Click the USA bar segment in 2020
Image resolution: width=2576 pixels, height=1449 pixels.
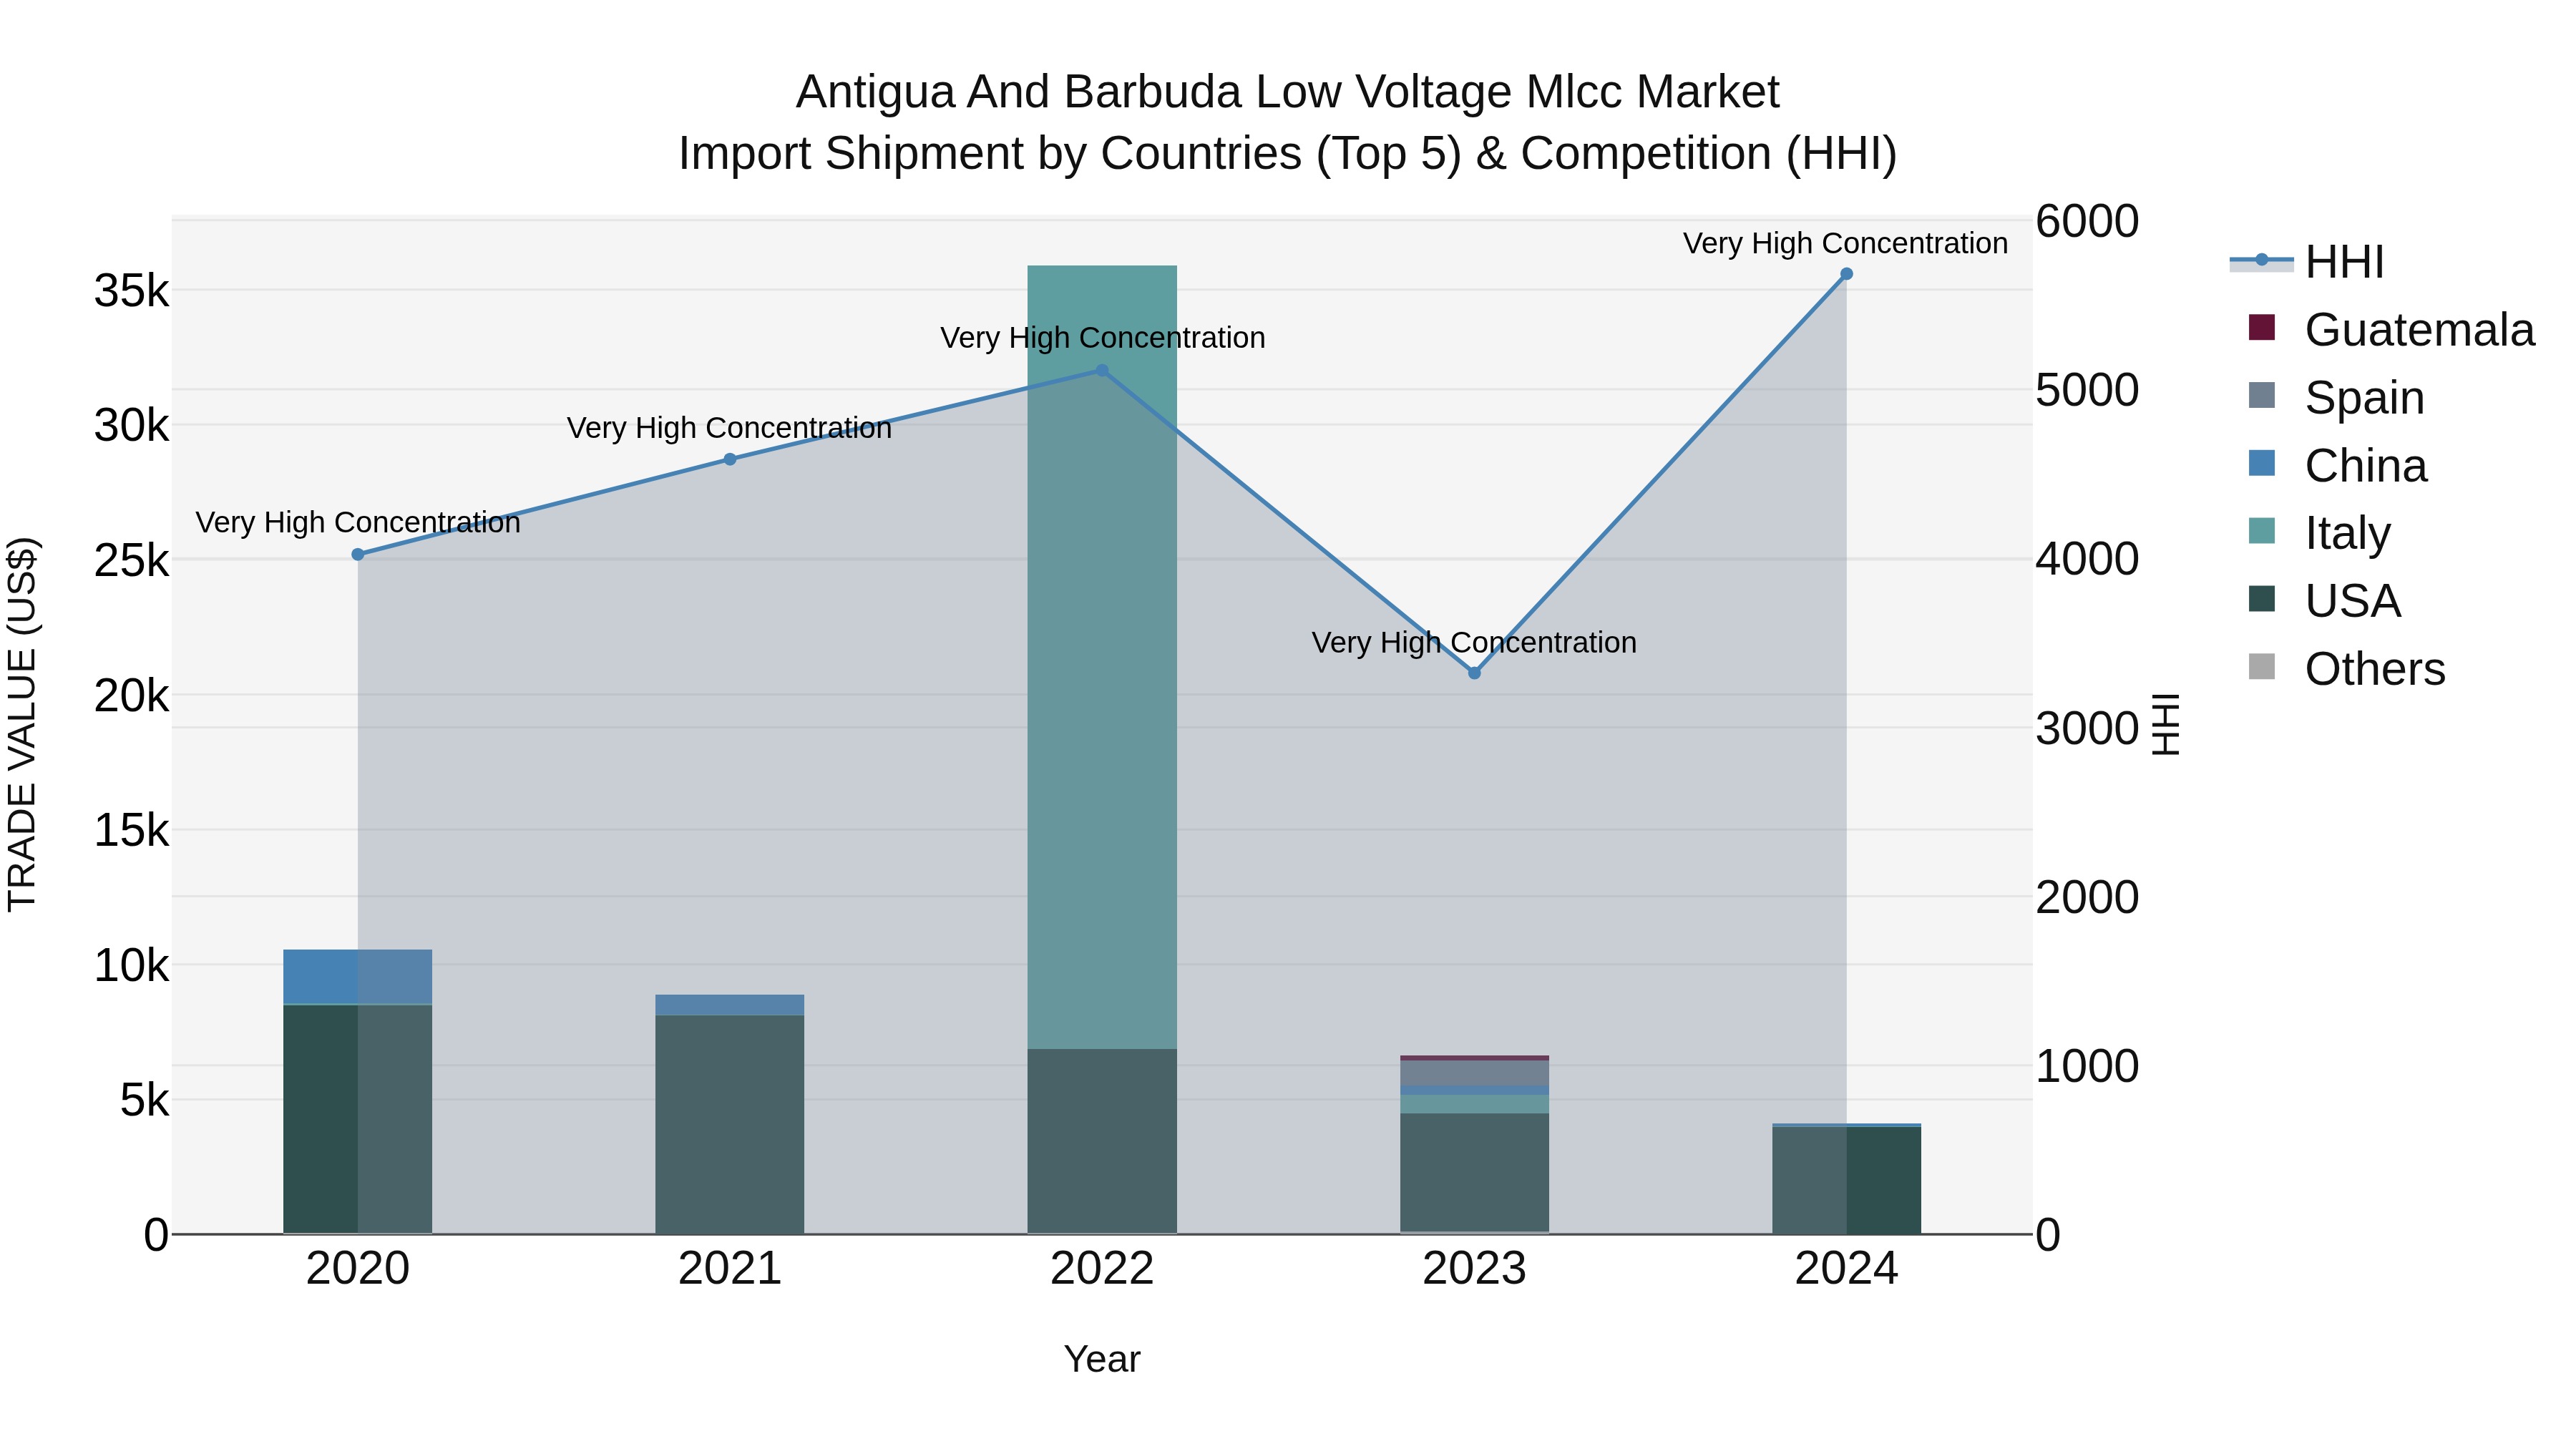coord(358,1119)
